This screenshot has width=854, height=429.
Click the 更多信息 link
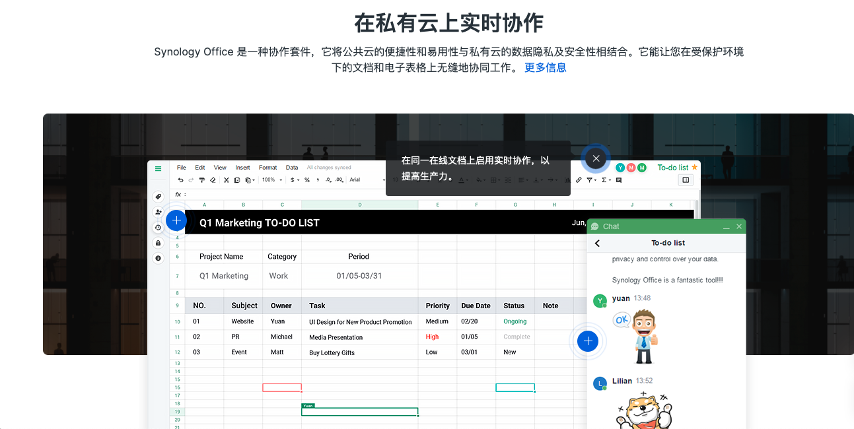[x=546, y=67]
